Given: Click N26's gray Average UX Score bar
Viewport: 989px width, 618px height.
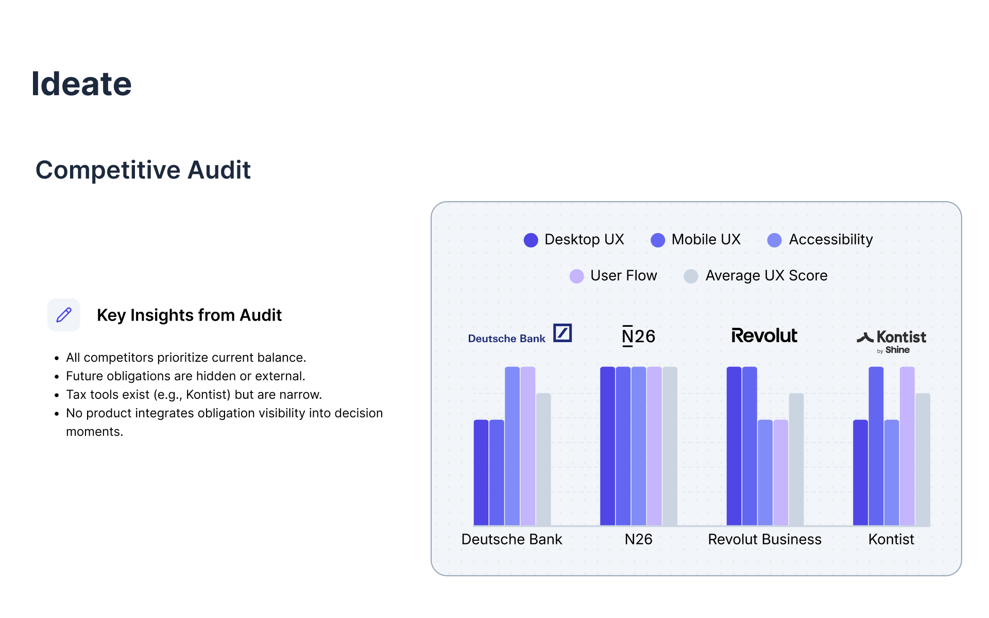Looking at the screenshot, I should click(670, 446).
